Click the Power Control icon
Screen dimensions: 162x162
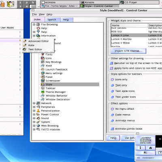38,114
